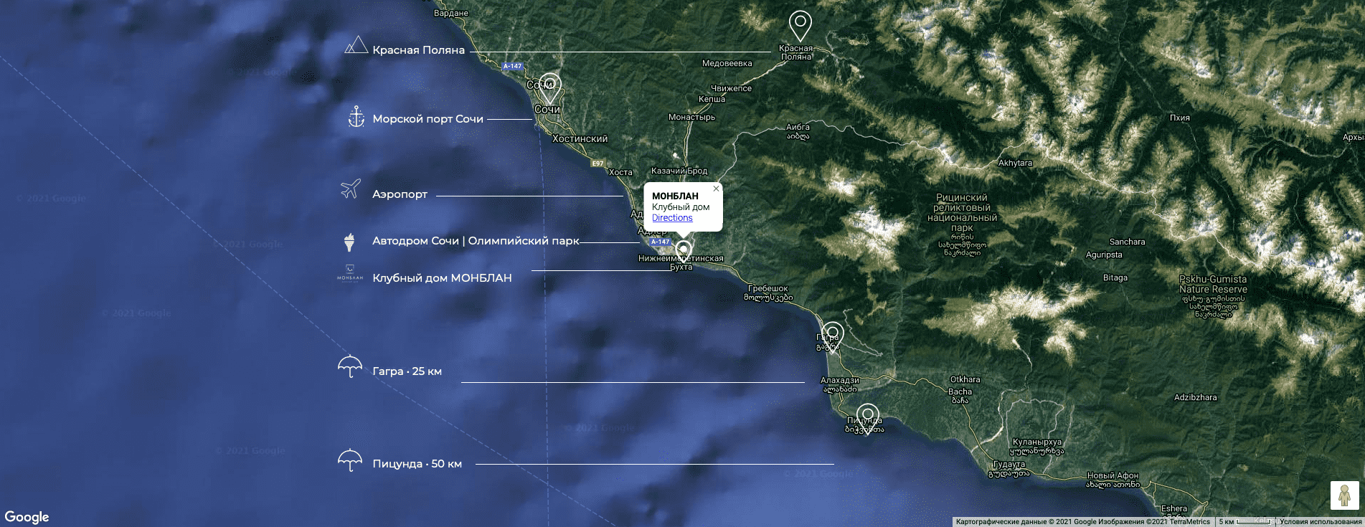The image size is (1365, 527).
Task: Click the torch icon for Автодром Сочи
Action: [349, 242]
